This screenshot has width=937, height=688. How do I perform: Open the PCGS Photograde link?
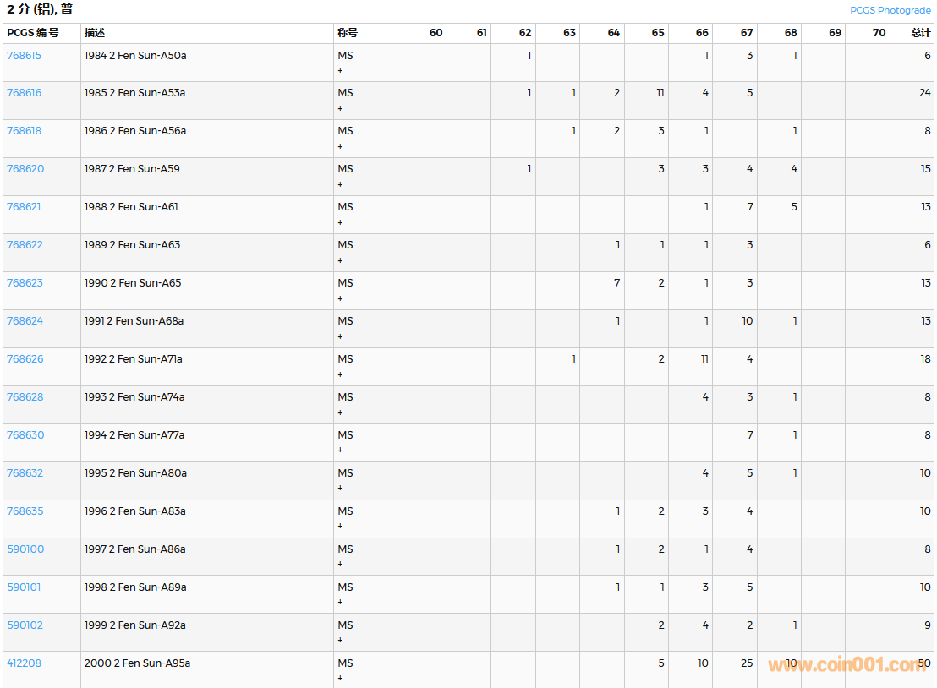pyautogui.click(x=890, y=10)
